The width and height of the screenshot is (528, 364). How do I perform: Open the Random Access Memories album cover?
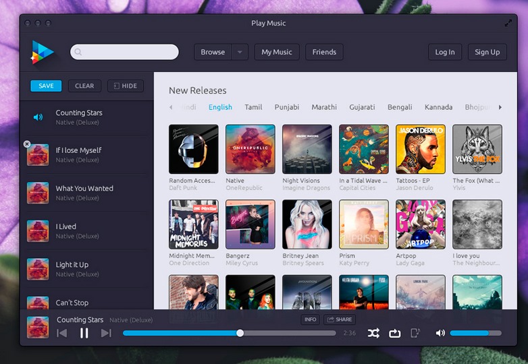pos(194,149)
